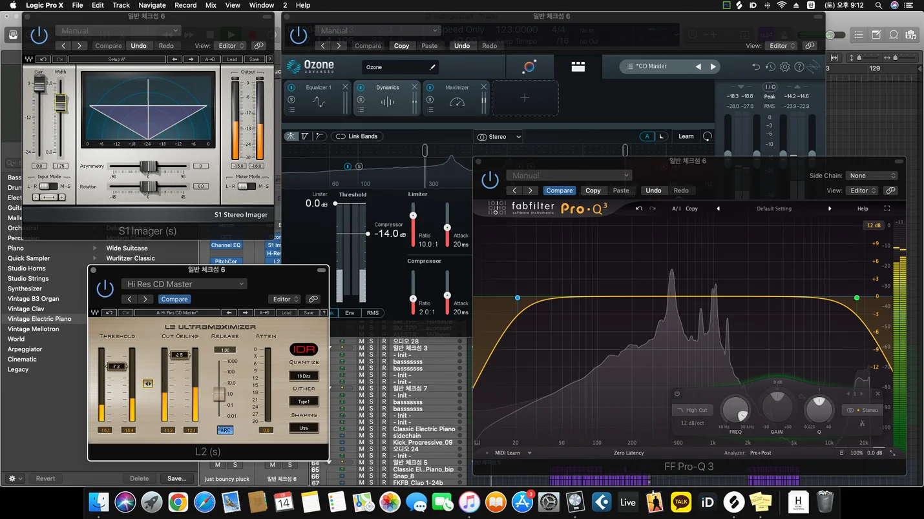The width and height of the screenshot is (924, 519).
Task: Toggle Pro-Q 3 band power icon
Action: 677,394
